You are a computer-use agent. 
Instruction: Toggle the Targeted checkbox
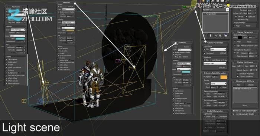pos(204,53)
